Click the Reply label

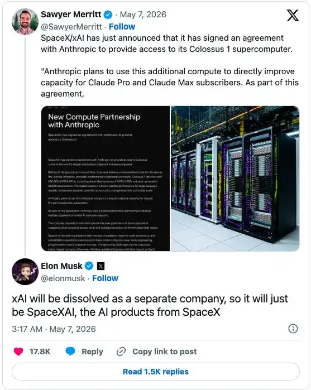tap(92, 352)
